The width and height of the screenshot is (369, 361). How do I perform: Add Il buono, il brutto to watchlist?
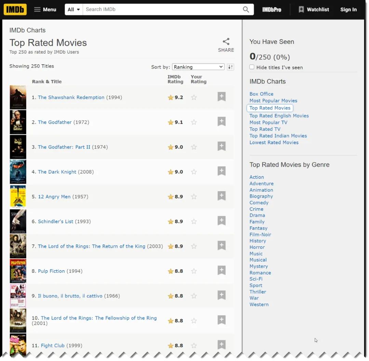pyautogui.click(x=221, y=295)
